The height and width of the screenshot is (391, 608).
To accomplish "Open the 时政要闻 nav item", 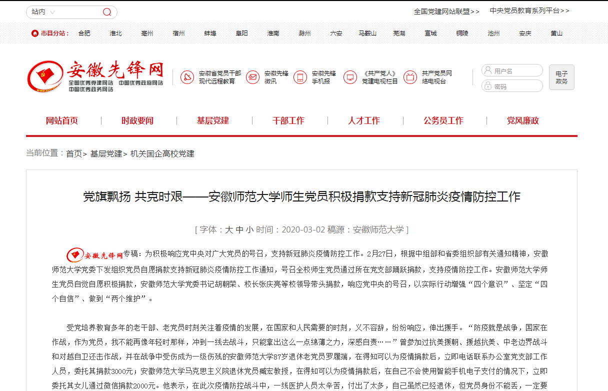I will 137,120.
